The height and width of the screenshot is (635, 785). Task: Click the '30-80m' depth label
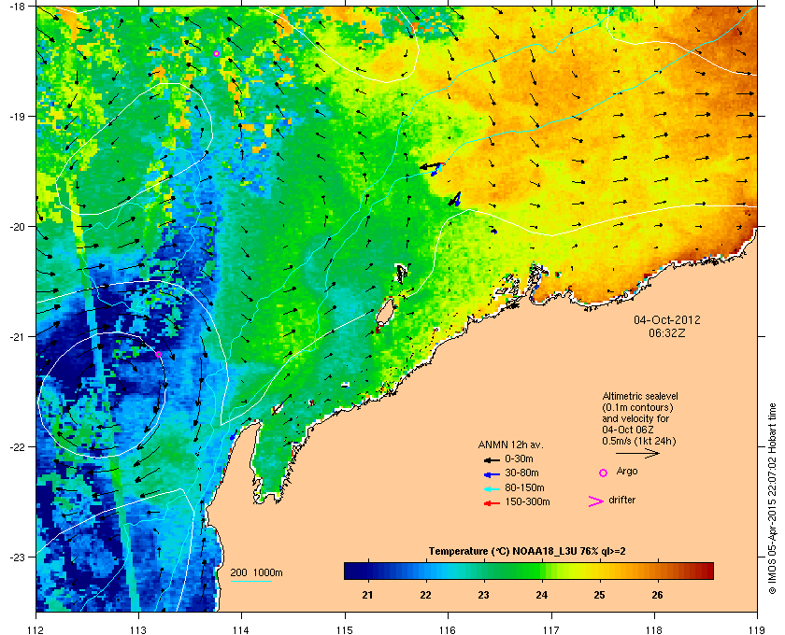(521, 473)
